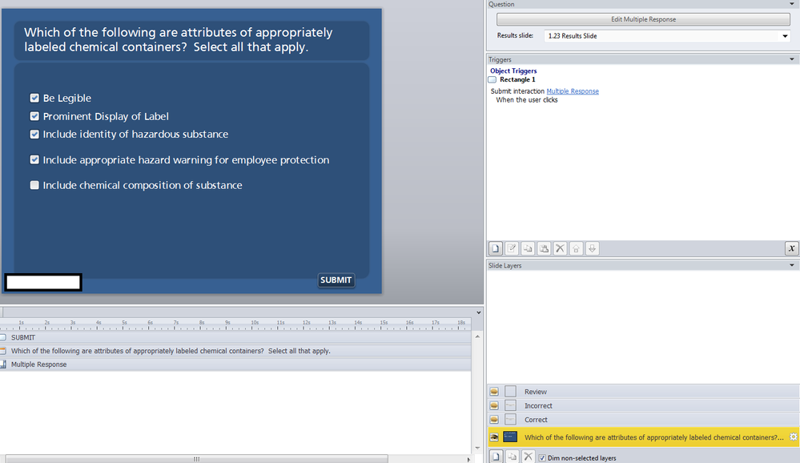The image size is (800, 463).
Task: Move trigger down in the order
Action: [593, 248]
